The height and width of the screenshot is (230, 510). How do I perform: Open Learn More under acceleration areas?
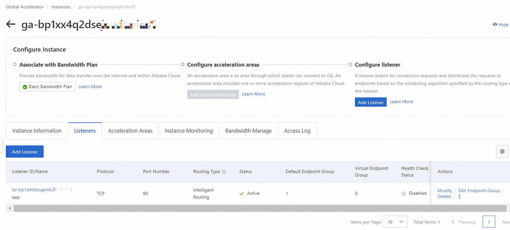click(254, 94)
